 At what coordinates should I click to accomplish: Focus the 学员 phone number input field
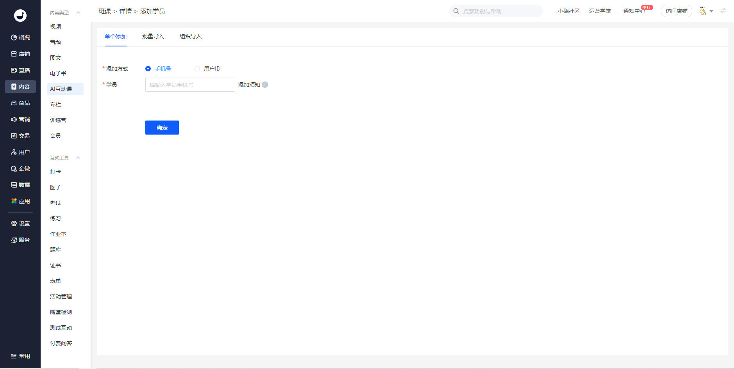(x=190, y=85)
